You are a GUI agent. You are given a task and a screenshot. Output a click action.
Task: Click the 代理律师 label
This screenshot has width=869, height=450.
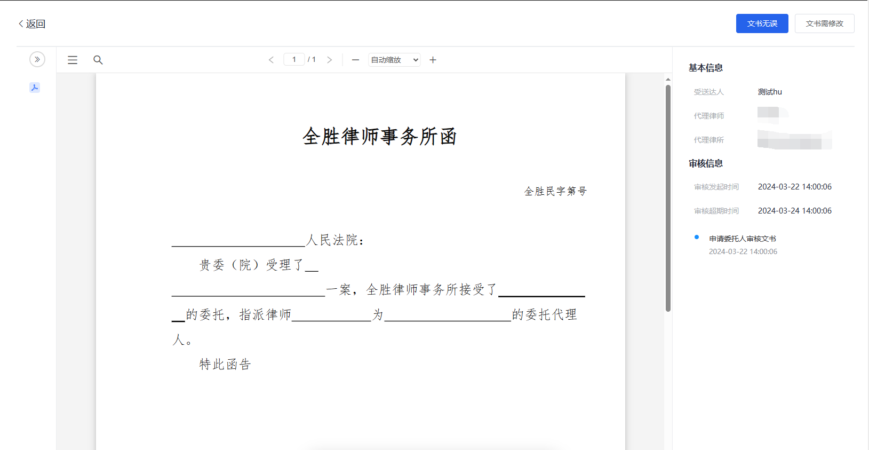(708, 116)
